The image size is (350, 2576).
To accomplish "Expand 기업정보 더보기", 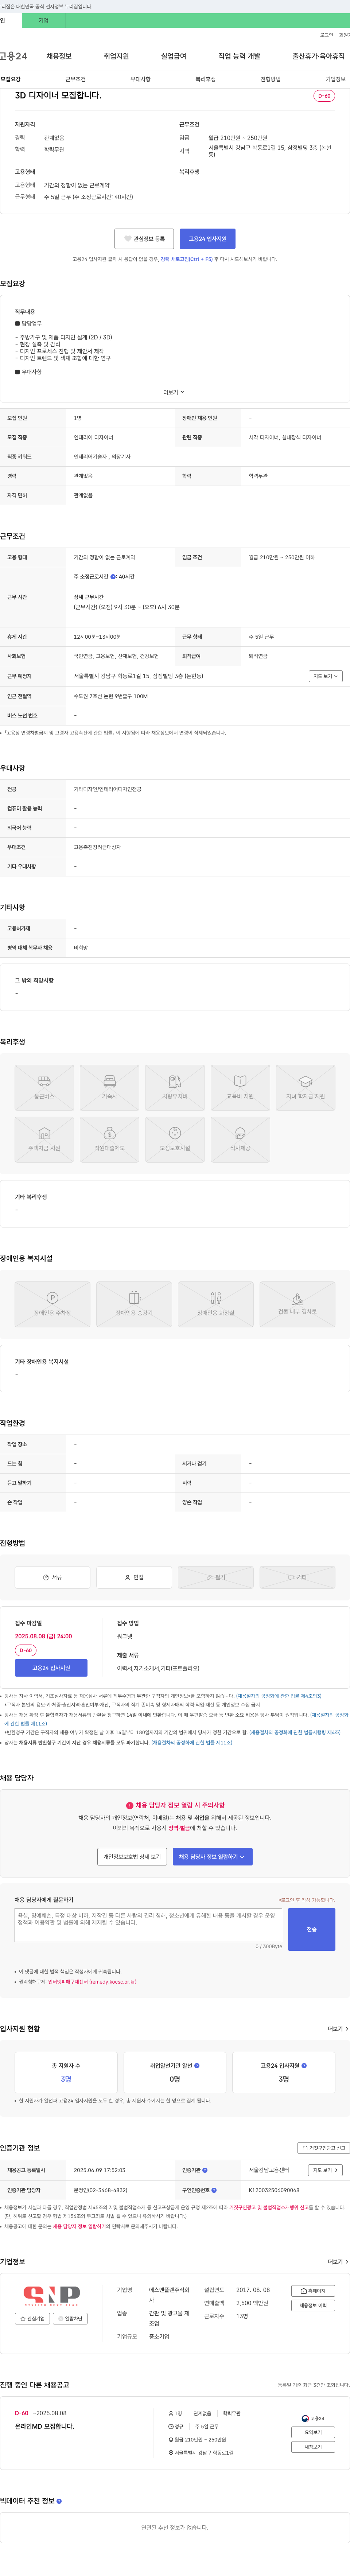I will (x=338, y=2262).
